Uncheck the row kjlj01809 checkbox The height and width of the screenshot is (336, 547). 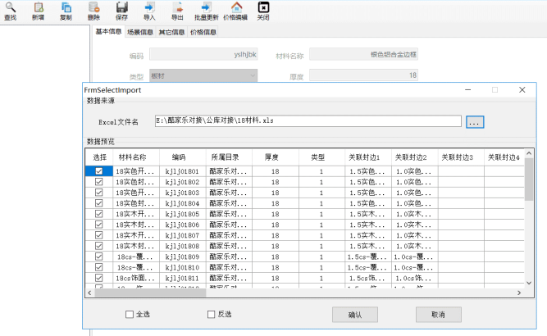[99, 257]
